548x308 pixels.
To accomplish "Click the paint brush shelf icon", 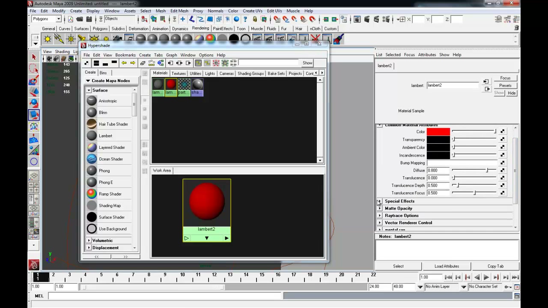I will click(x=339, y=39).
